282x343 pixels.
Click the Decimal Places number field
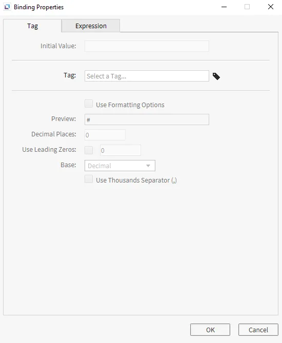click(x=105, y=135)
